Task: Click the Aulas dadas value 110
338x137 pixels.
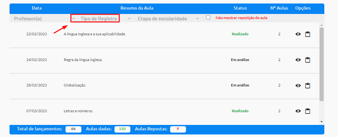Action: coord(122,129)
